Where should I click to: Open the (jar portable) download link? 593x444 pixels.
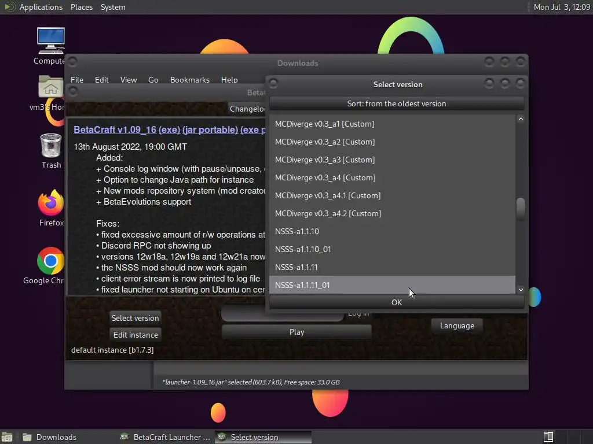tap(210, 129)
